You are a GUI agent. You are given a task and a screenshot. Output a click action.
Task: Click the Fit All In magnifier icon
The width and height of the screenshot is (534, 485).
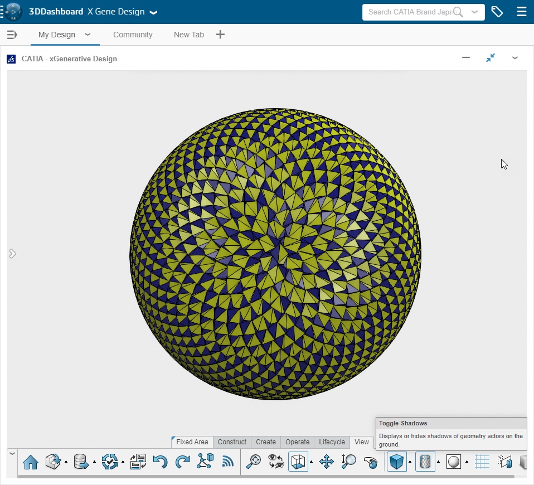tap(254, 462)
